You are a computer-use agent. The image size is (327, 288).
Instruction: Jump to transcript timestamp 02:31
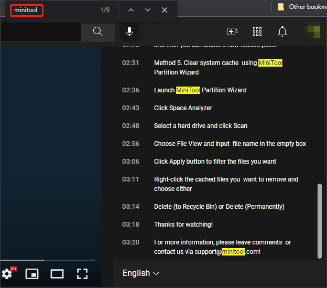130,63
